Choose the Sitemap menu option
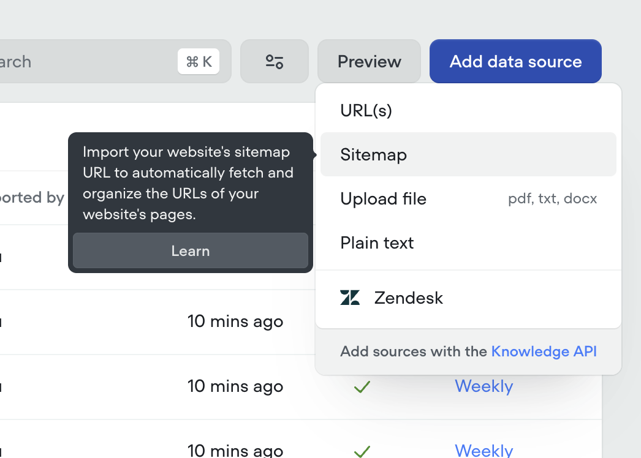The height and width of the screenshot is (458, 641). (468, 154)
